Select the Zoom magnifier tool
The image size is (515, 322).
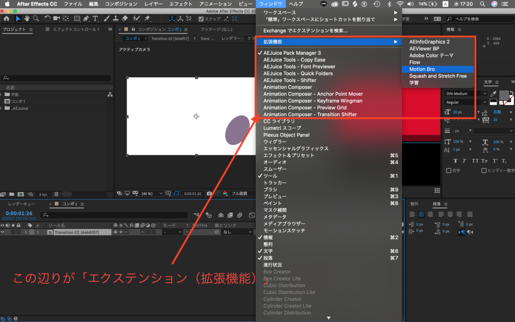36,19
